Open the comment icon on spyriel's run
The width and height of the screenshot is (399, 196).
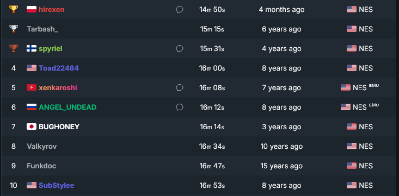coord(180,48)
